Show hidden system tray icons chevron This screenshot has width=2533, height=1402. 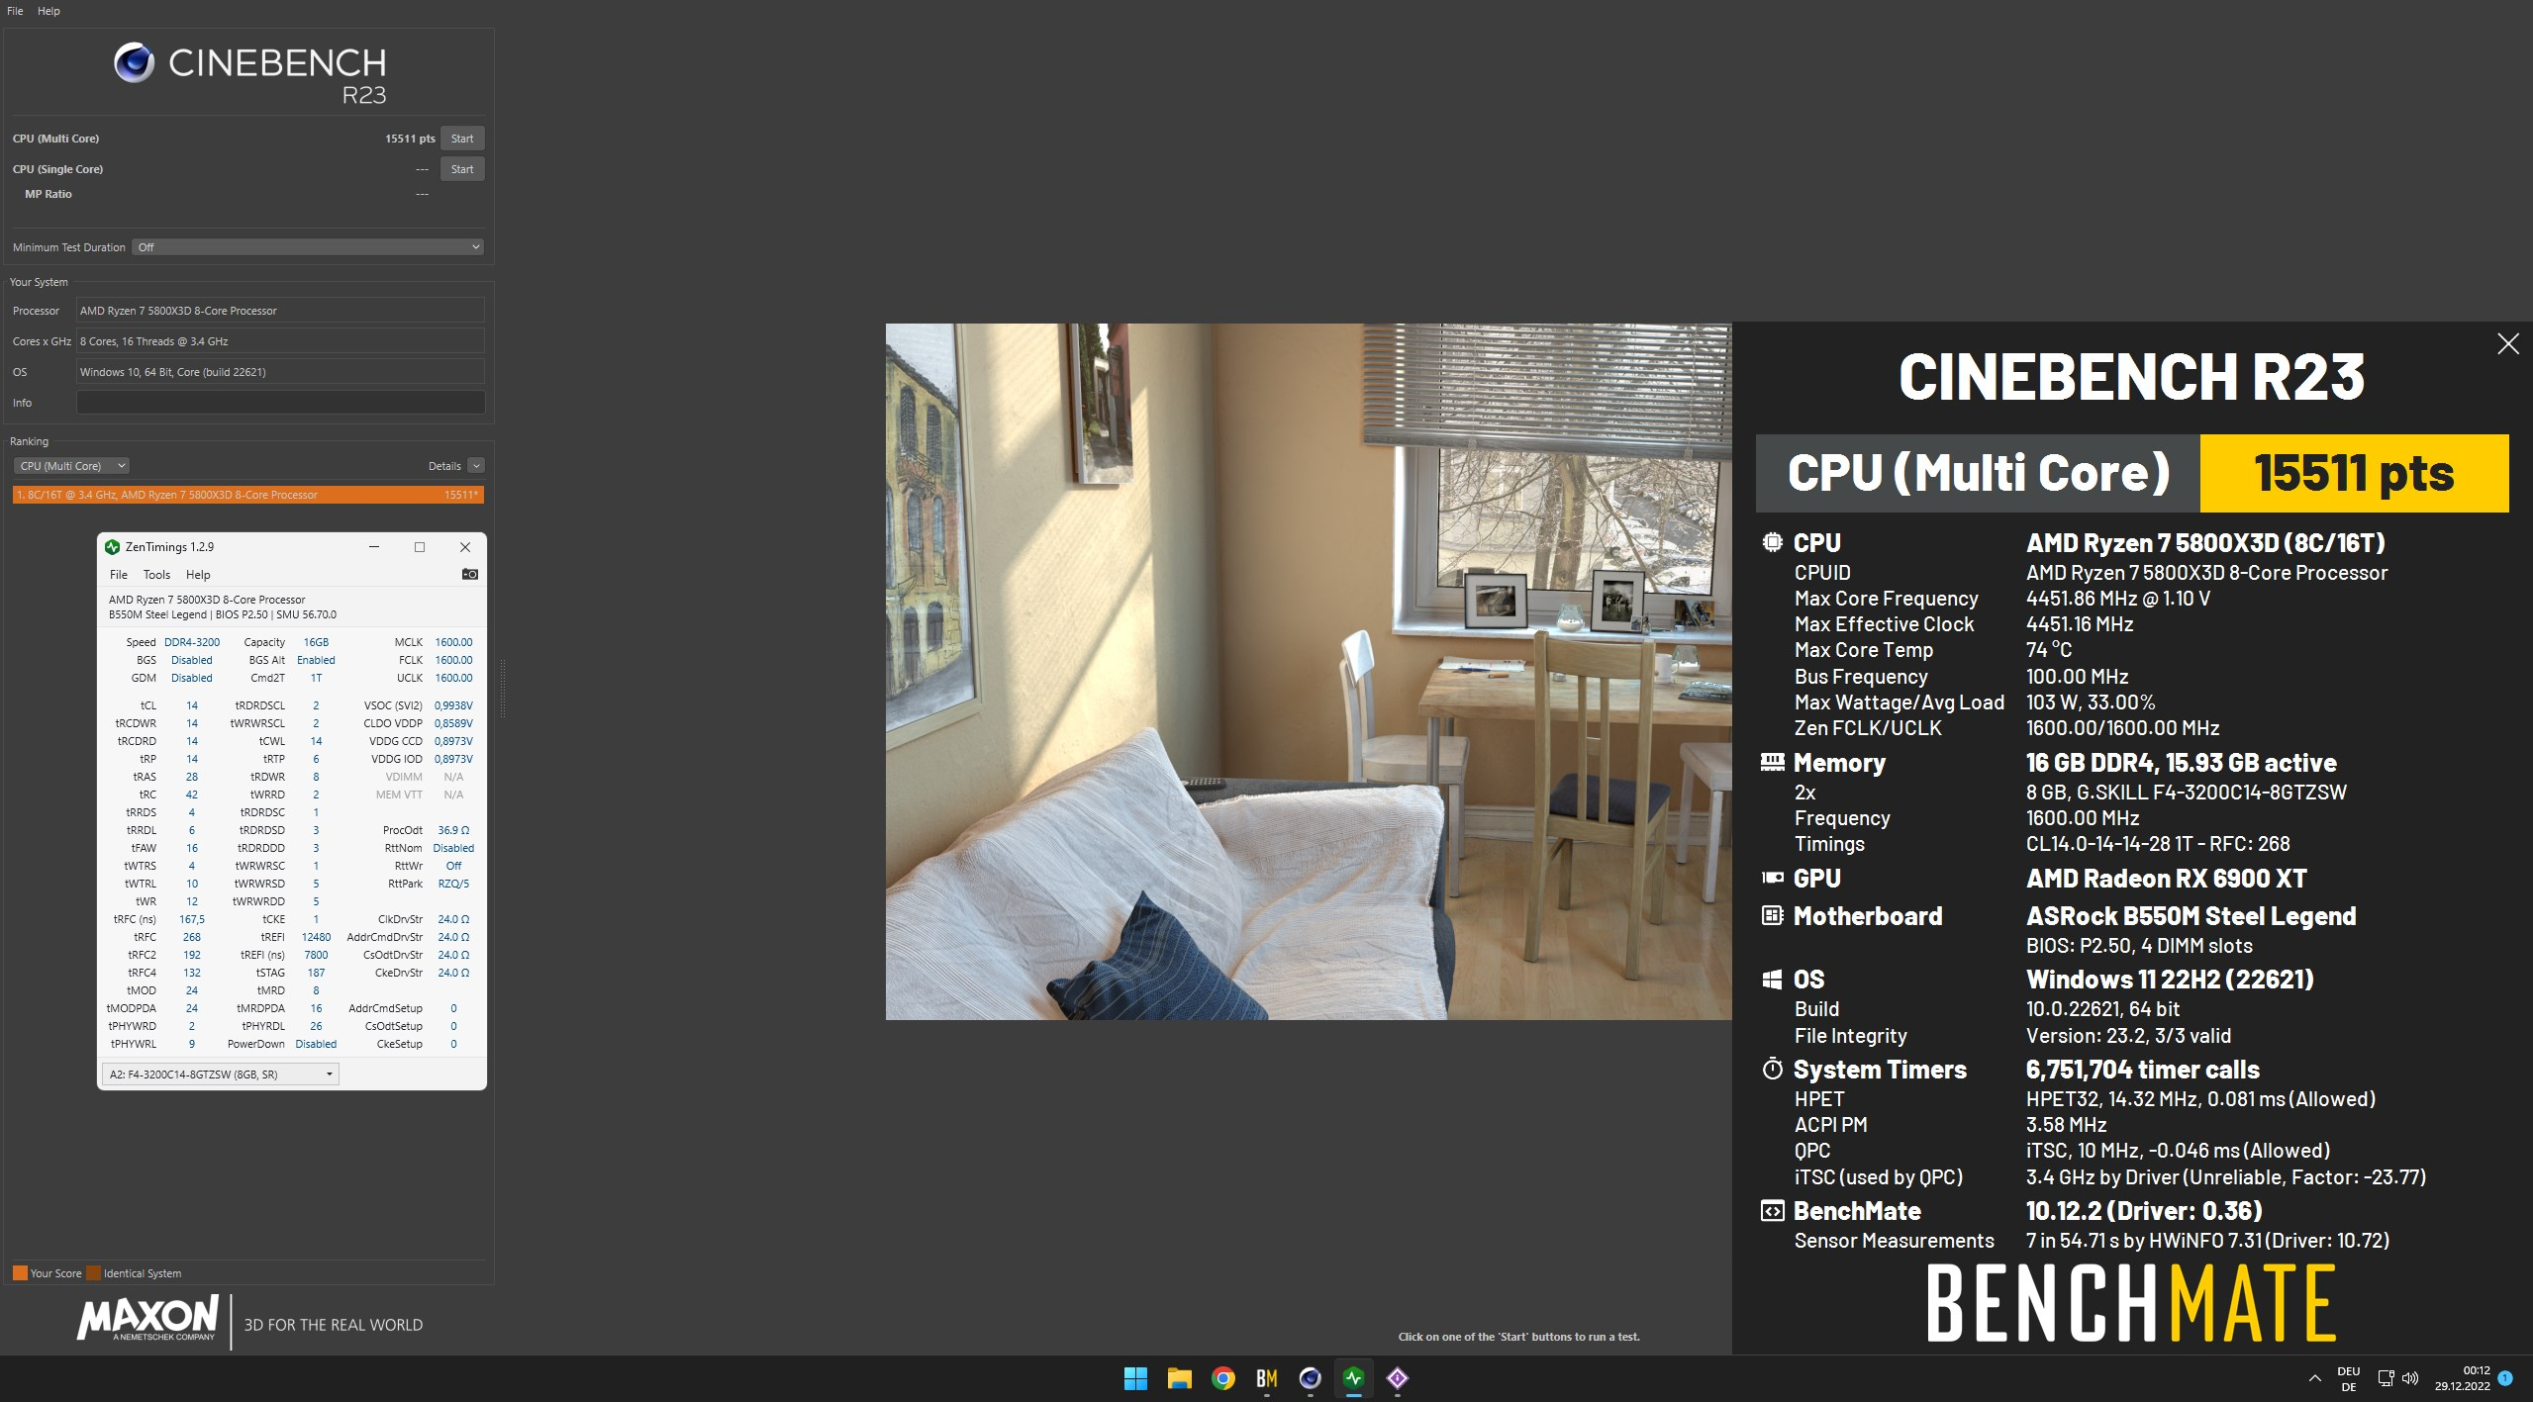point(2314,1377)
